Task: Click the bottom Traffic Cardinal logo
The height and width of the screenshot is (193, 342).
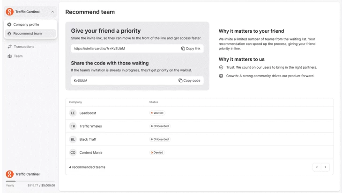Action: pos(9,174)
